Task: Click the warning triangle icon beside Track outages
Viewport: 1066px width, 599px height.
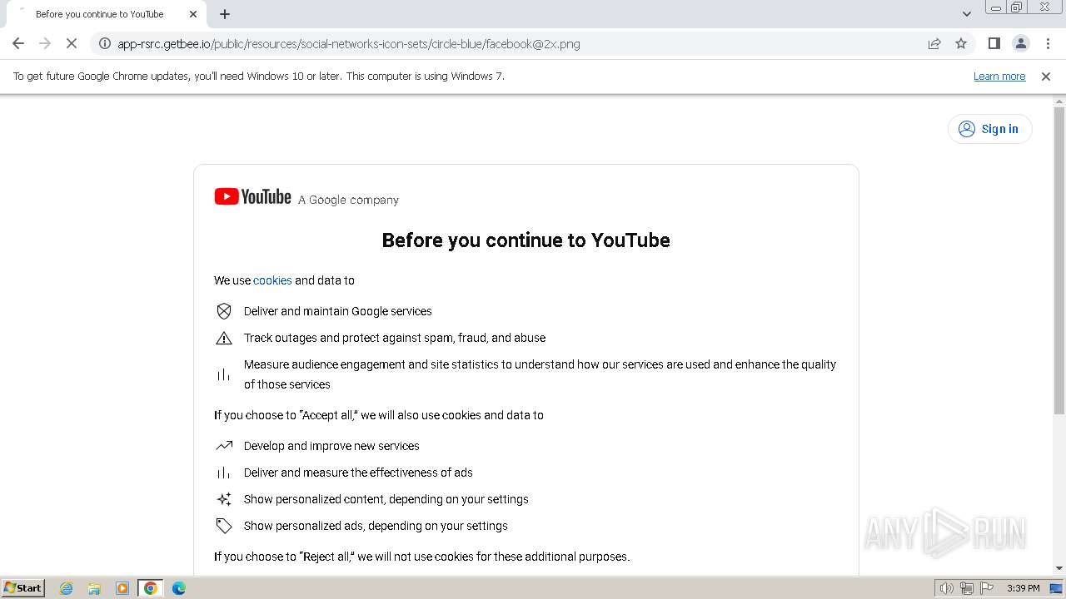Action: [224, 338]
